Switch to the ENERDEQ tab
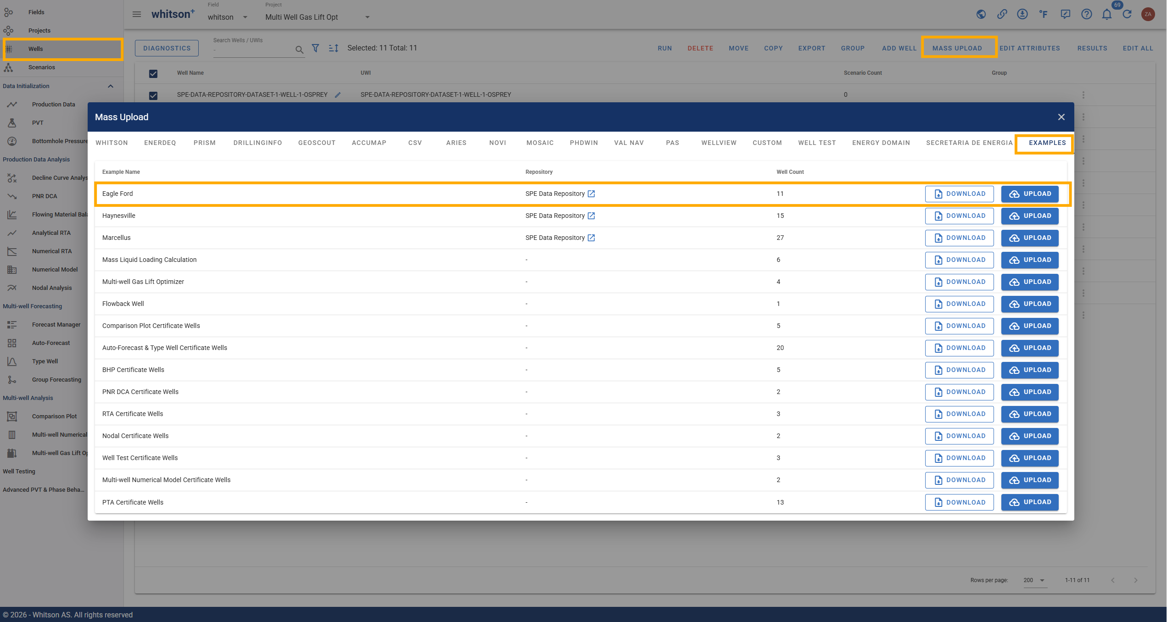 coord(160,143)
